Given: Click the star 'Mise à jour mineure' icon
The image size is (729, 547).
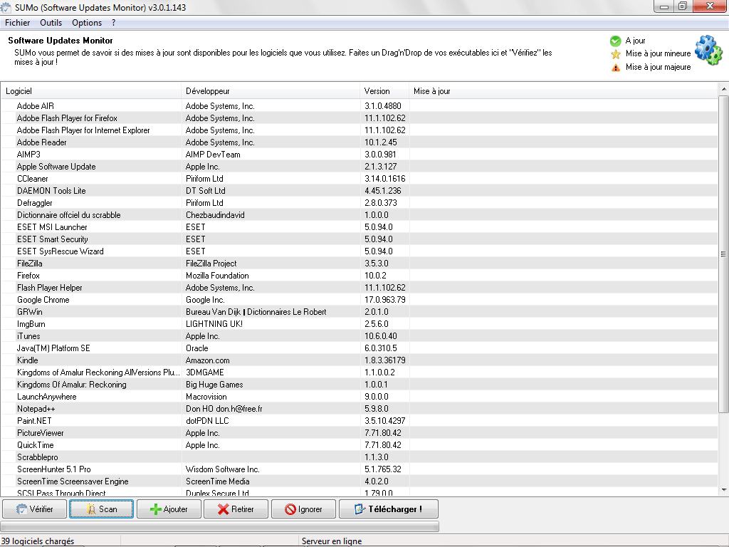Looking at the screenshot, I should pyautogui.click(x=616, y=54).
